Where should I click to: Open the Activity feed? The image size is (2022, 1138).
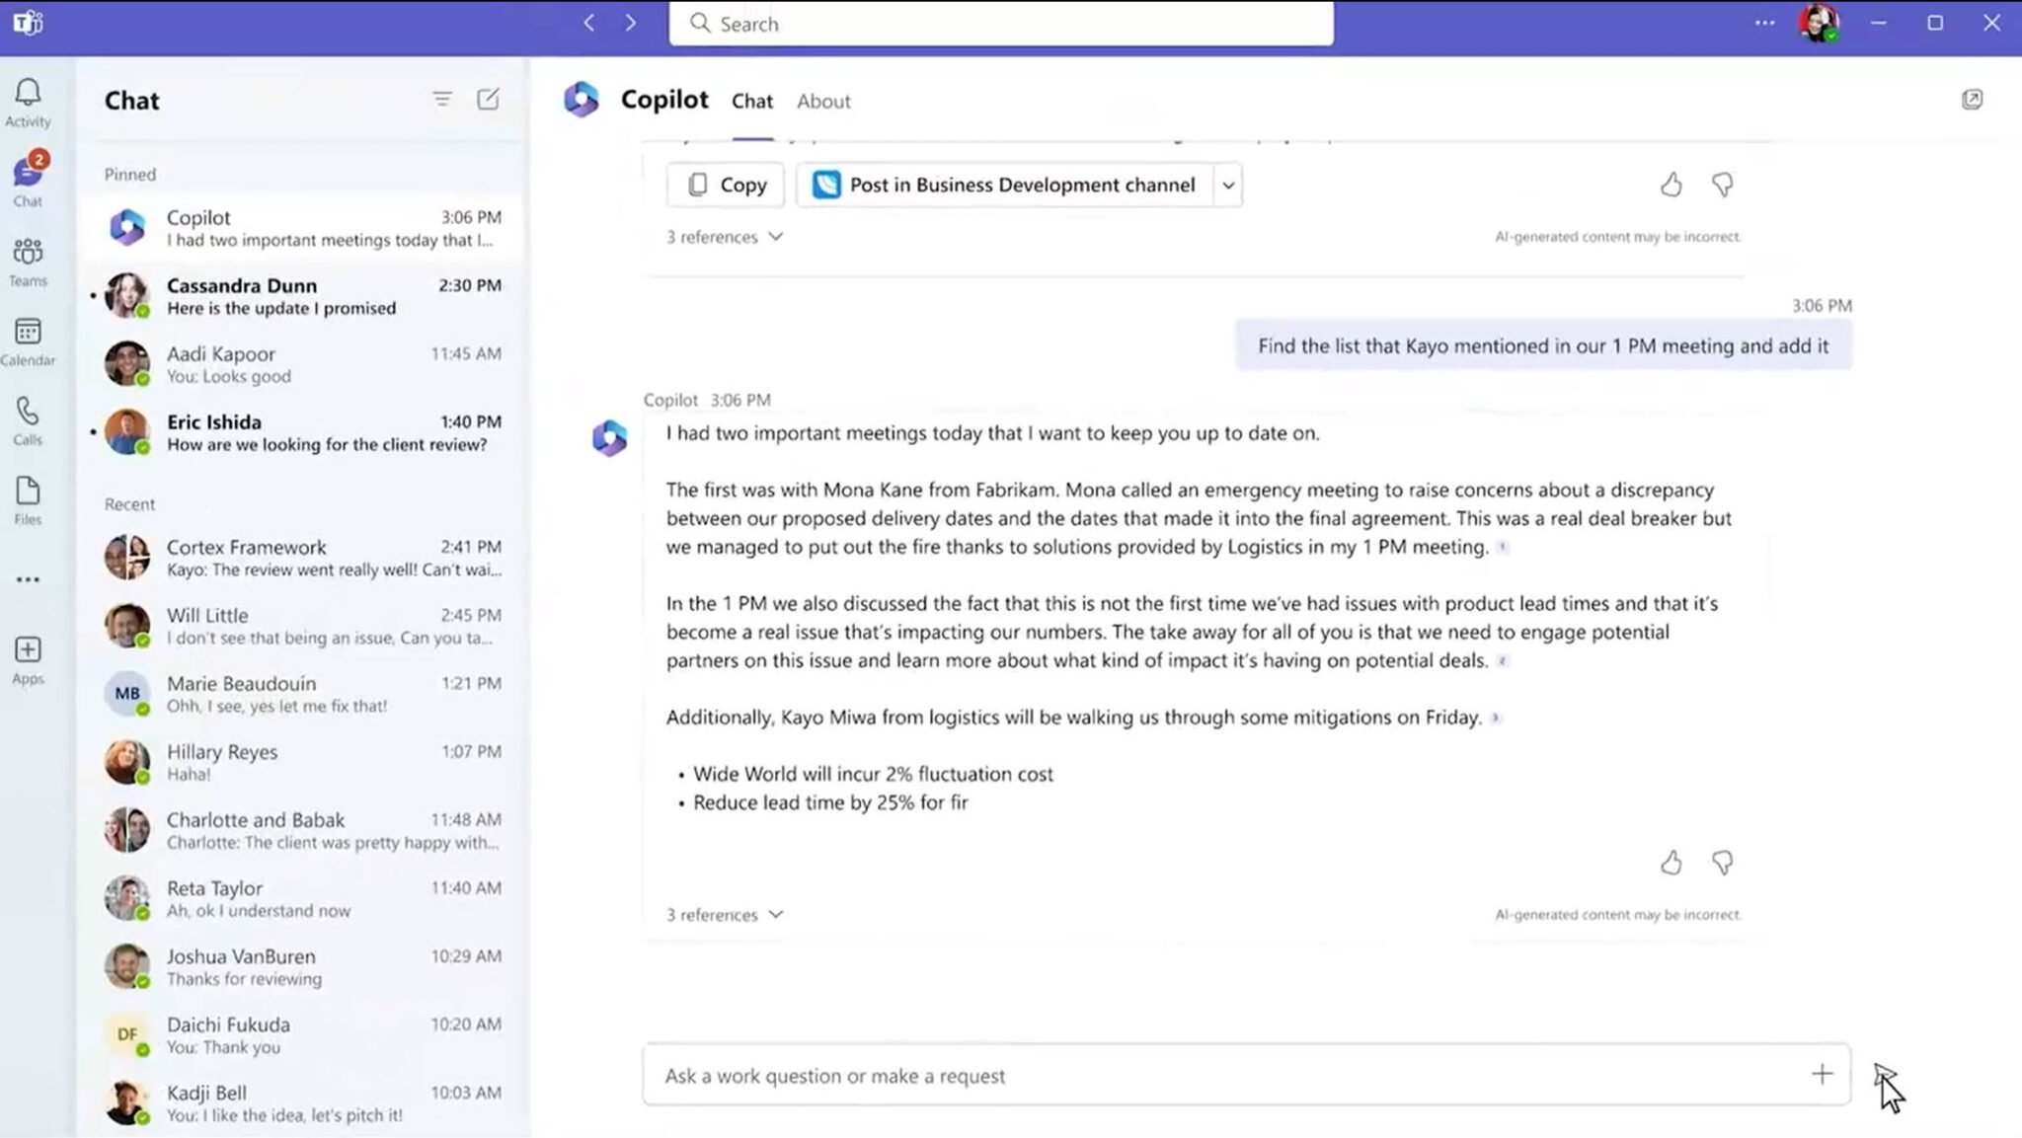[28, 103]
